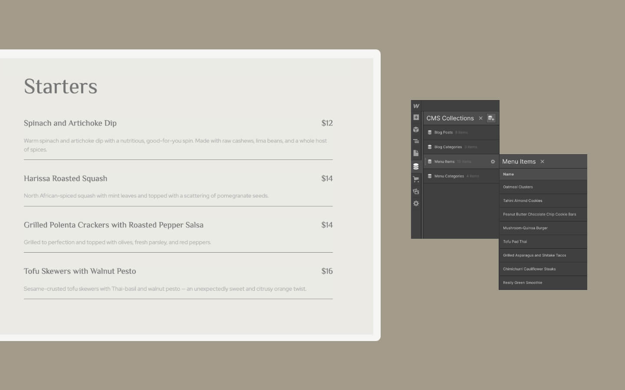Image resolution: width=625 pixels, height=390 pixels.
Task: Close the CMS Collections panel
Action: click(x=480, y=118)
